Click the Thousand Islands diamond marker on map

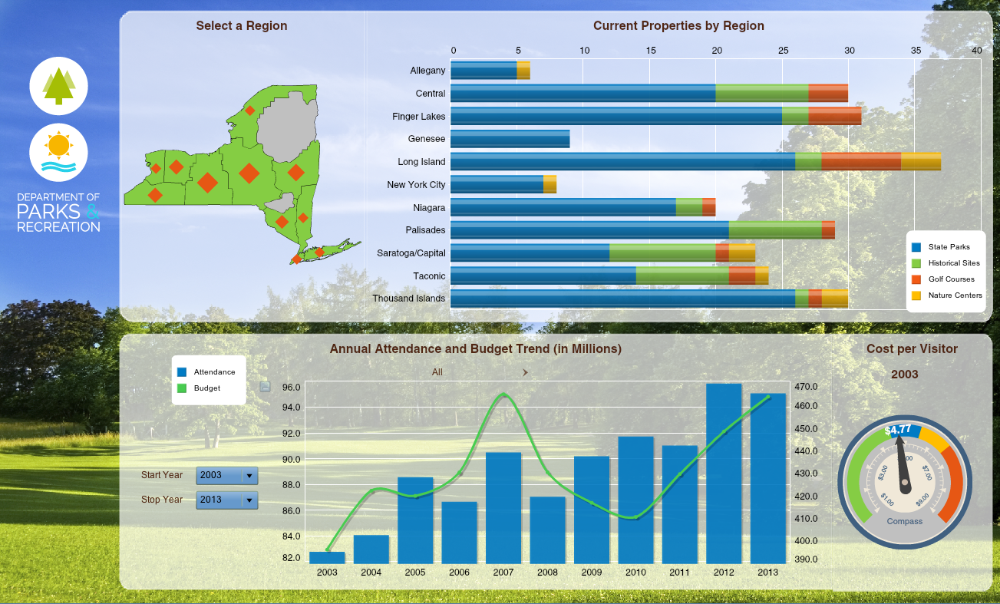click(249, 111)
